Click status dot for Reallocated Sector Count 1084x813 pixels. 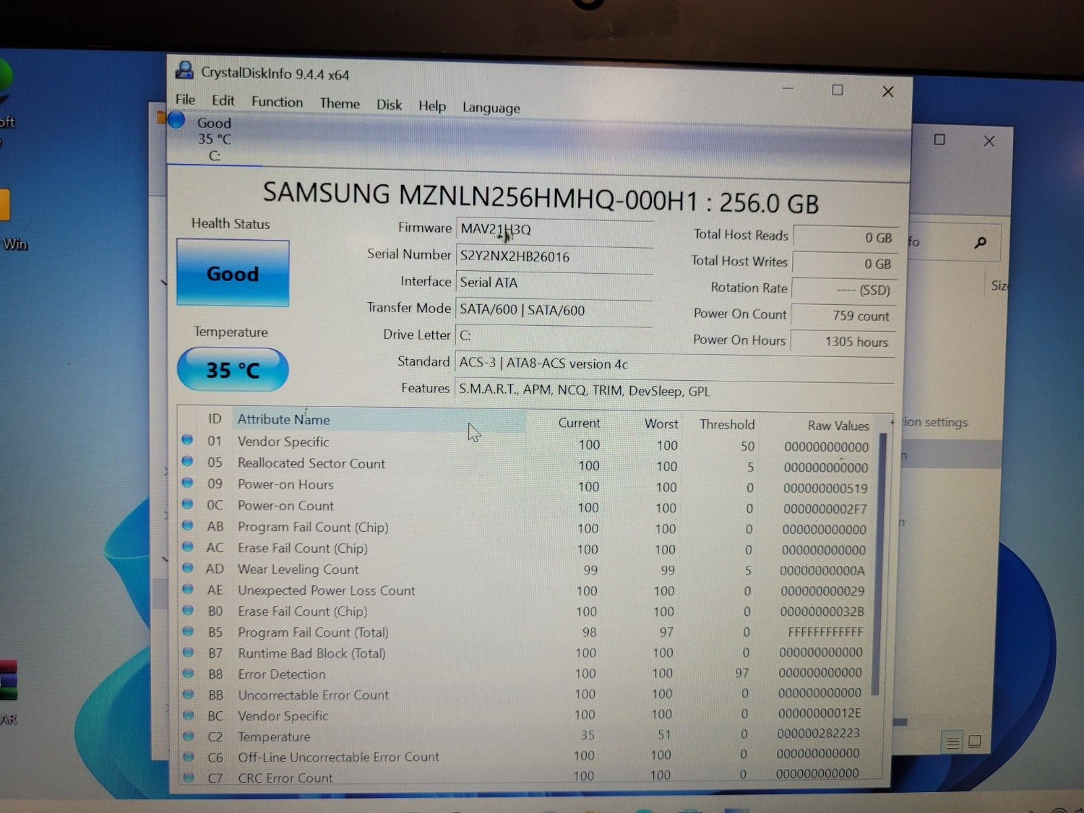coord(188,461)
